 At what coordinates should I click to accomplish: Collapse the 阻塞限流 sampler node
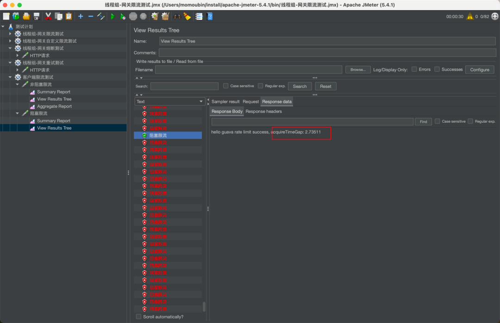(x=18, y=113)
